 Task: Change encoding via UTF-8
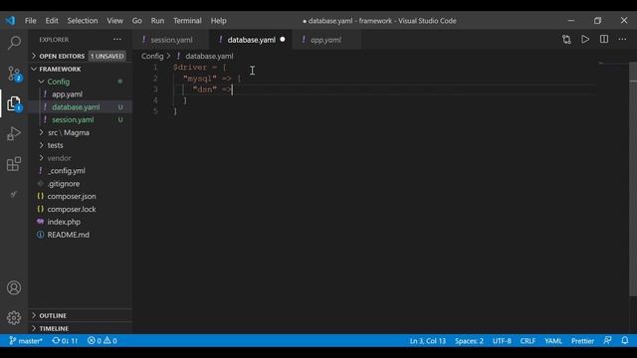[502, 340]
